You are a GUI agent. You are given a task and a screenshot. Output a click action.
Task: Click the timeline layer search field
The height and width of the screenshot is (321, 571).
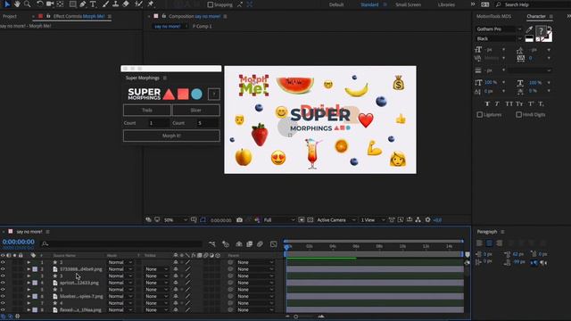click(122, 243)
